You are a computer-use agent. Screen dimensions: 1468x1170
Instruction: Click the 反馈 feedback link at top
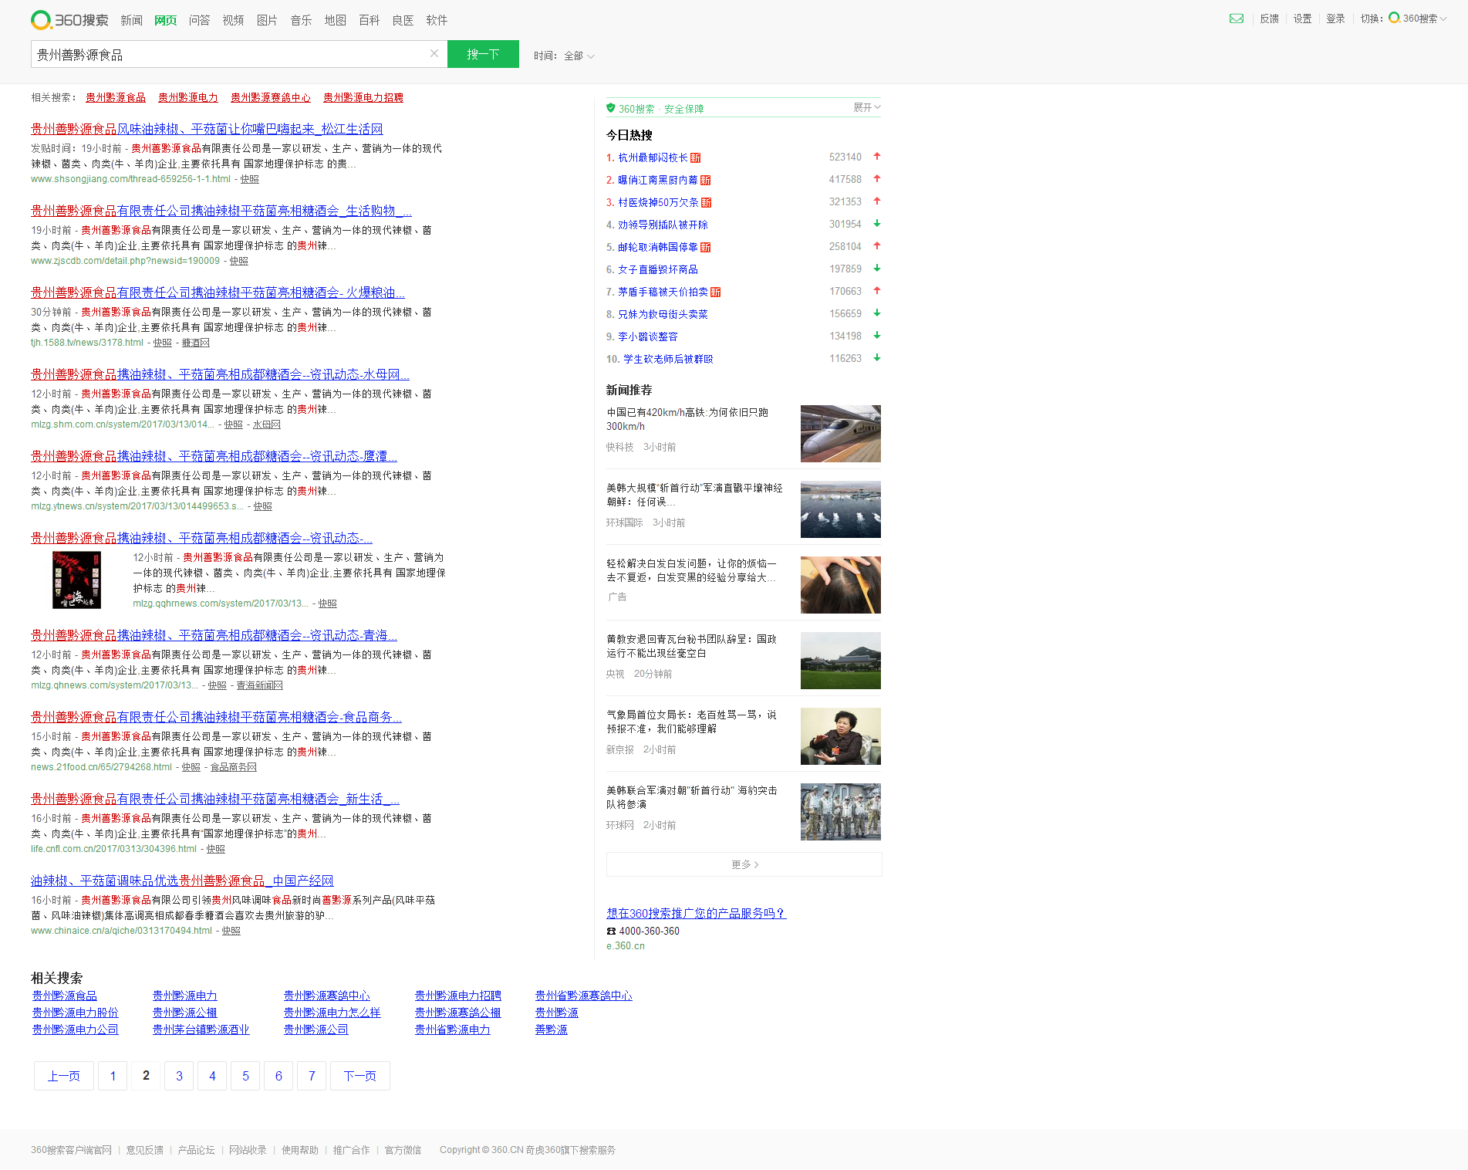pyautogui.click(x=1270, y=19)
